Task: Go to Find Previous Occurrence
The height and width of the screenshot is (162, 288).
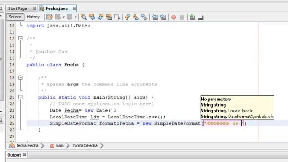Action: pos(92,17)
